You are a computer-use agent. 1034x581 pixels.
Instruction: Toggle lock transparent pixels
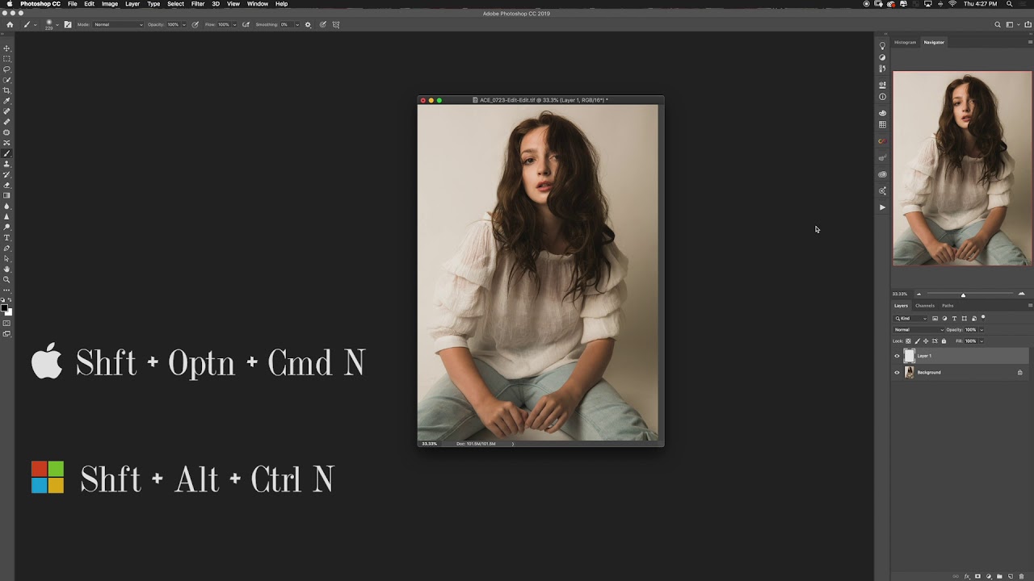click(908, 341)
